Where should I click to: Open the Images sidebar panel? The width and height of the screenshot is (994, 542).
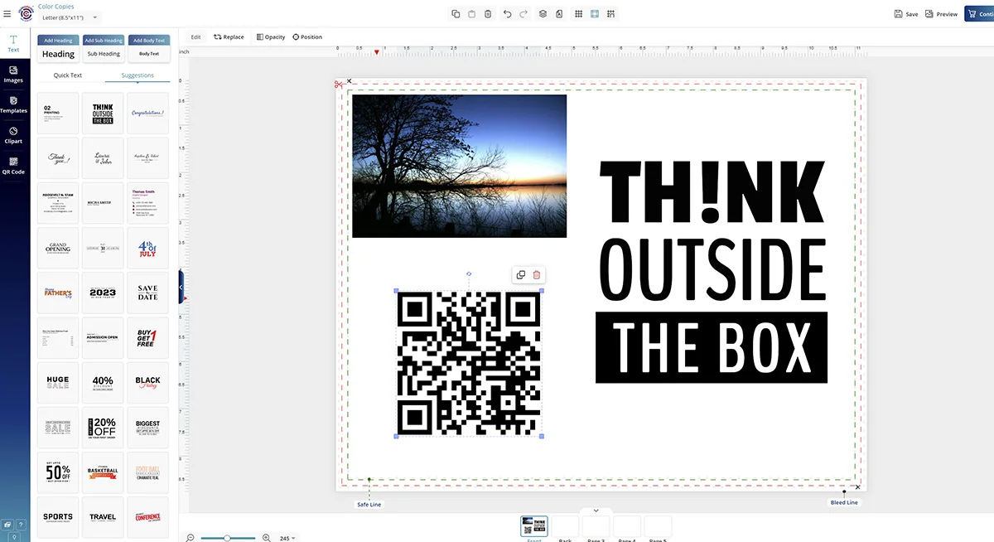(13, 75)
